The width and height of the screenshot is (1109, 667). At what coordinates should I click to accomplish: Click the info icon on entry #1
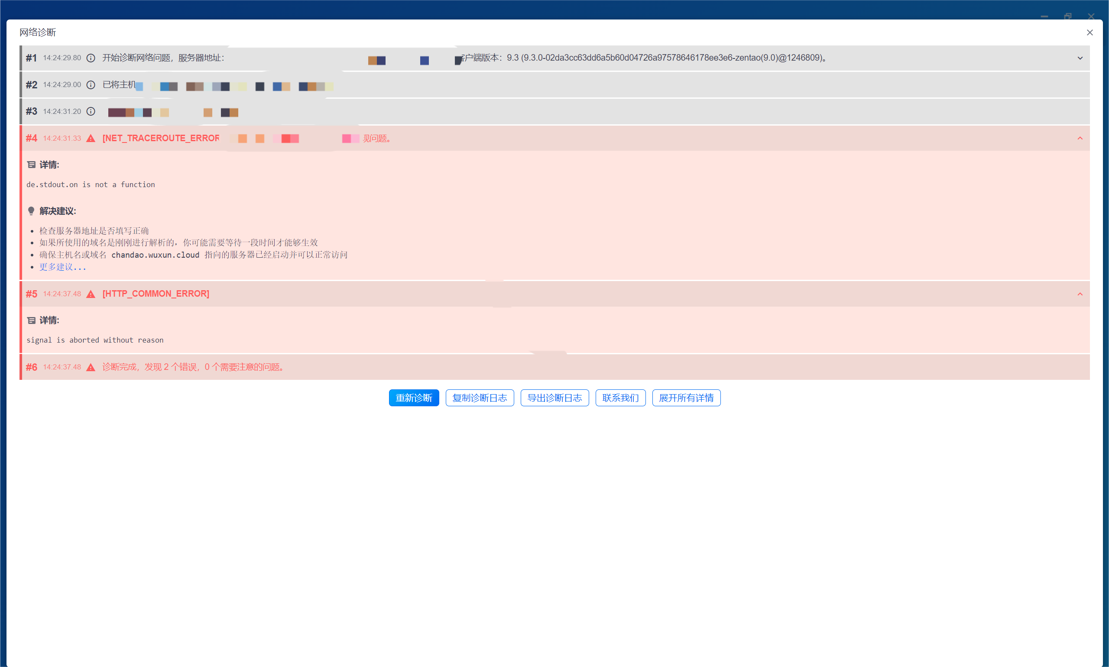91,58
